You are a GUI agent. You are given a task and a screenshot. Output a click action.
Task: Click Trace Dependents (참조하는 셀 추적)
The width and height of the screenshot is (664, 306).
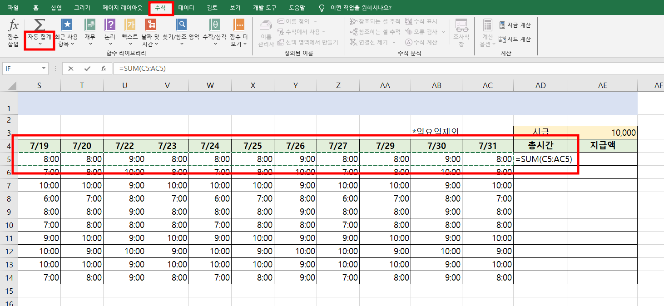(376, 32)
